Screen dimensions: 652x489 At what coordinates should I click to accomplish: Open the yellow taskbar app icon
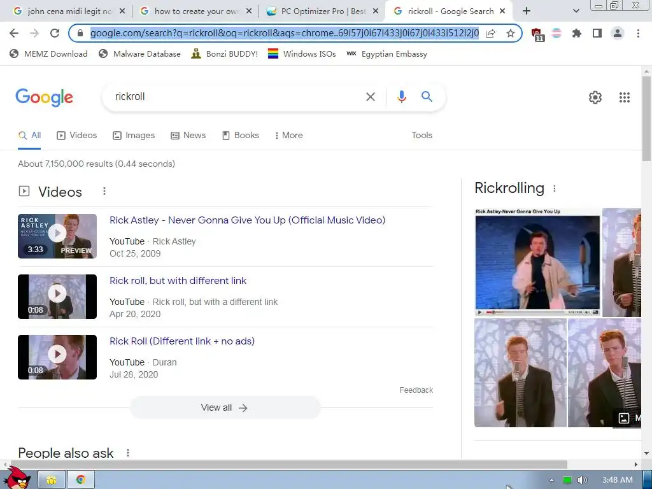pos(52,480)
